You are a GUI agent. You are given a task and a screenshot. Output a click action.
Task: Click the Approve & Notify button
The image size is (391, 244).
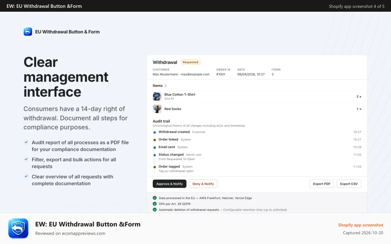point(169,184)
